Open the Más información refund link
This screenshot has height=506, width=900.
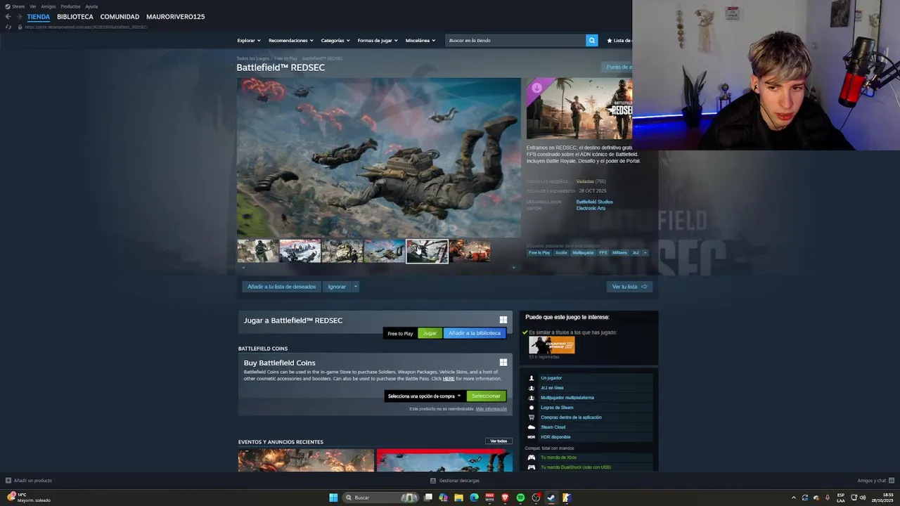(x=491, y=409)
